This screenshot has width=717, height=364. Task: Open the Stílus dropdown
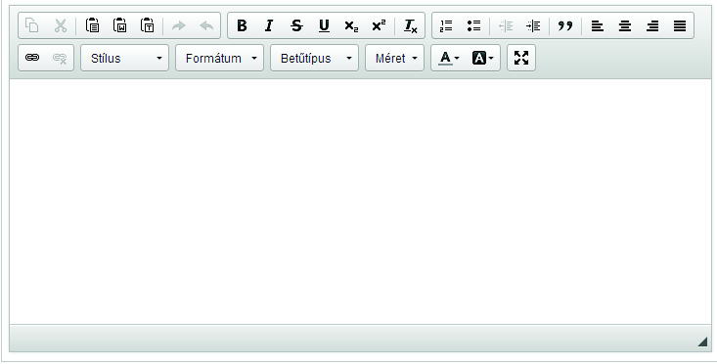tap(125, 58)
